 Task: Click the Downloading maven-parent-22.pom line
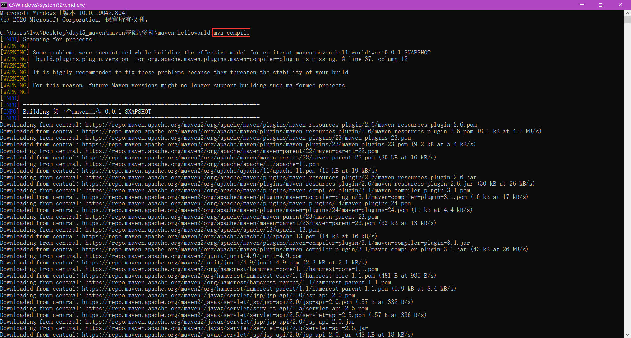(x=189, y=151)
